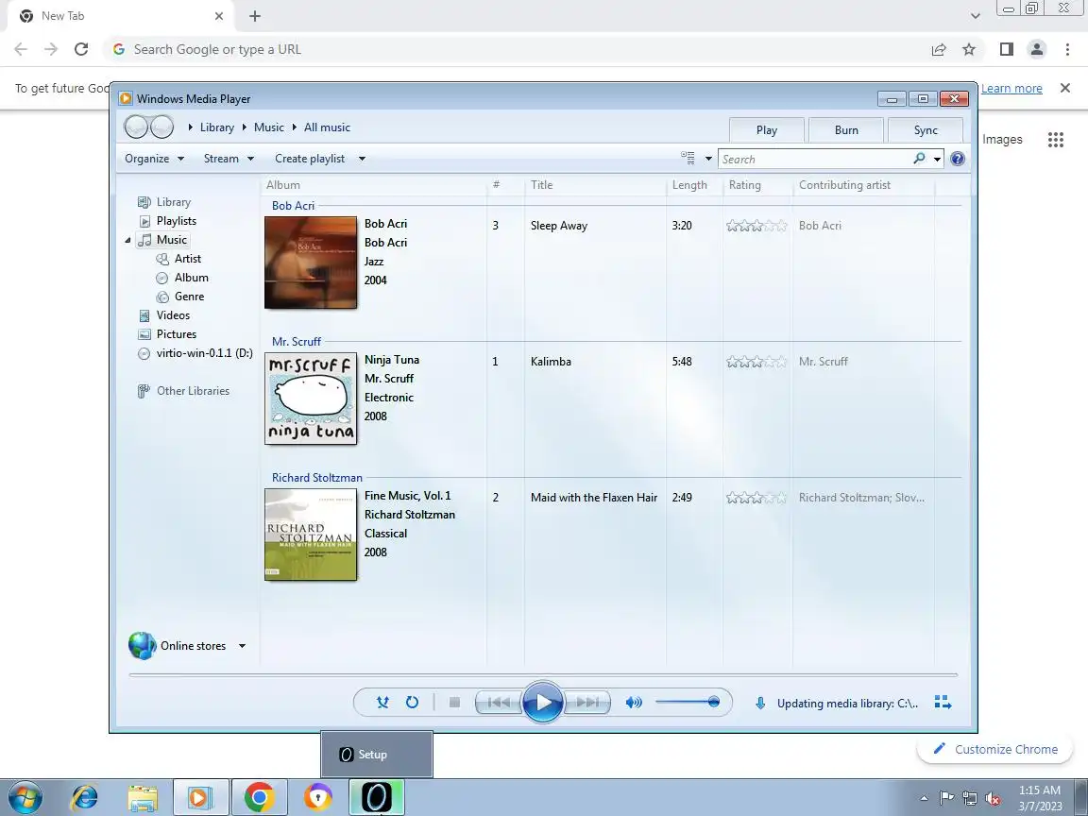Switch to the Burn tab
Screen dimensions: 1088x816
pos(846,129)
